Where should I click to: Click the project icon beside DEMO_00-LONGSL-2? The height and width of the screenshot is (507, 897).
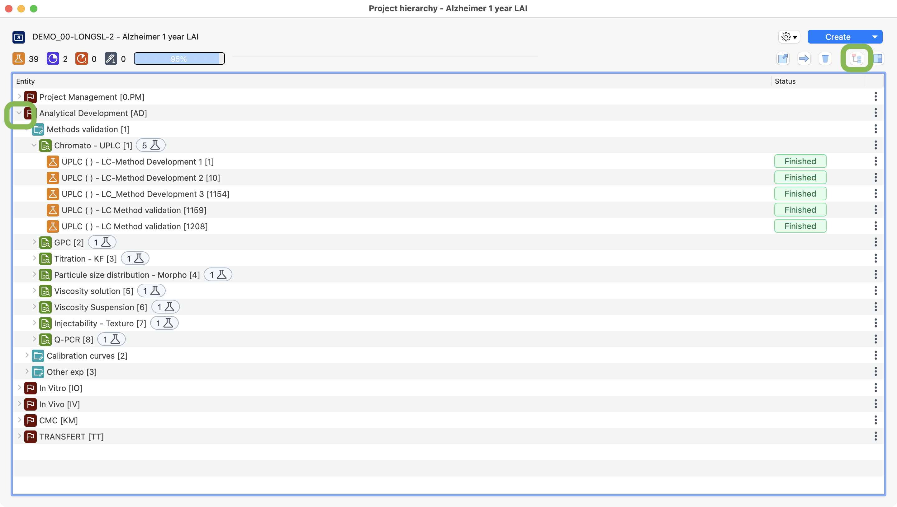coord(18,37)
